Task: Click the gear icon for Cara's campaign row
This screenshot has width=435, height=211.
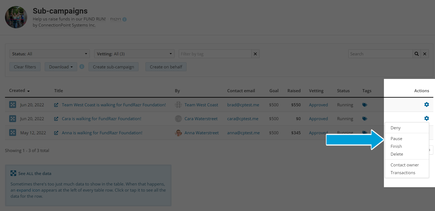Action: (x=426, y=119)
